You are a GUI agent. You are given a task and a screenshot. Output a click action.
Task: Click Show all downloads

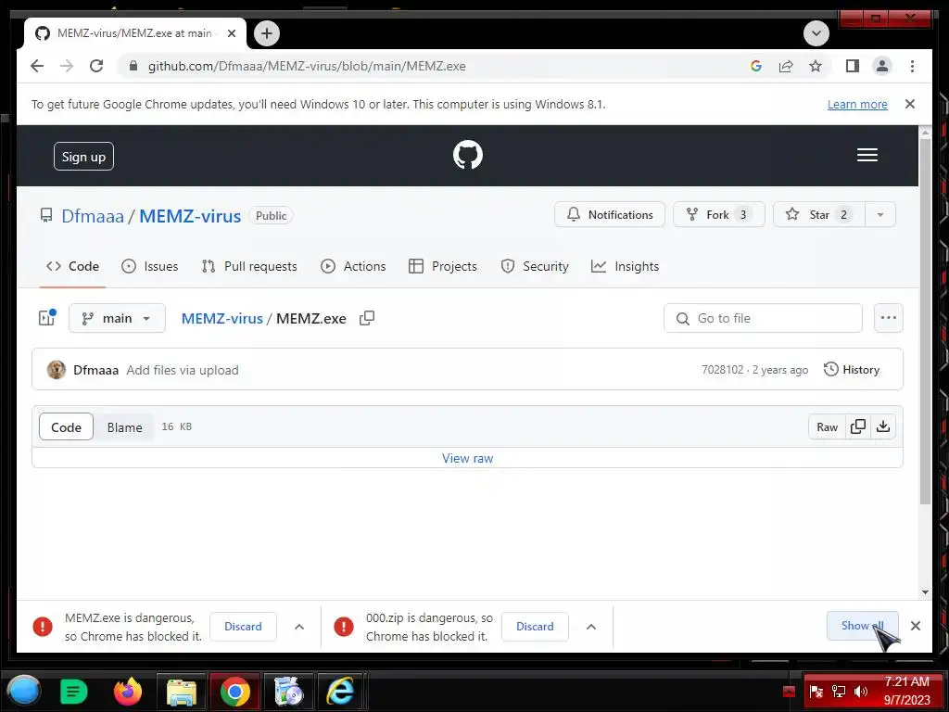pos(862,626)
